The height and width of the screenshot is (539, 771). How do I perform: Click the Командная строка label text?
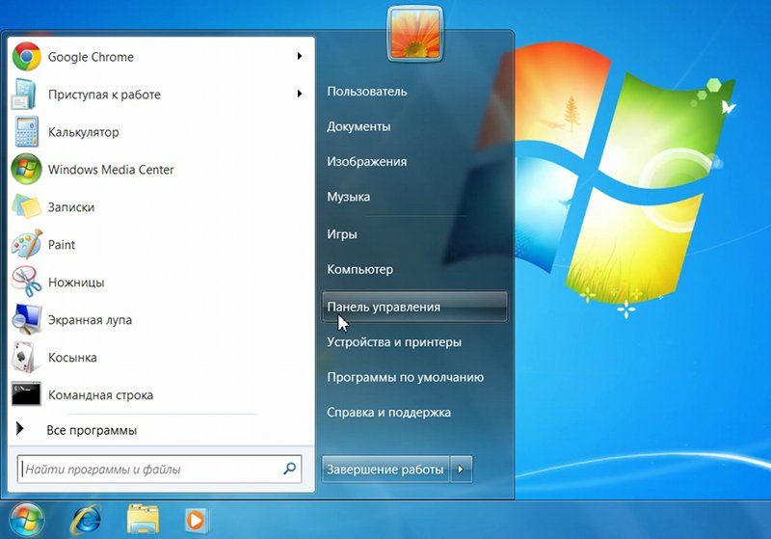click(100, 395)
